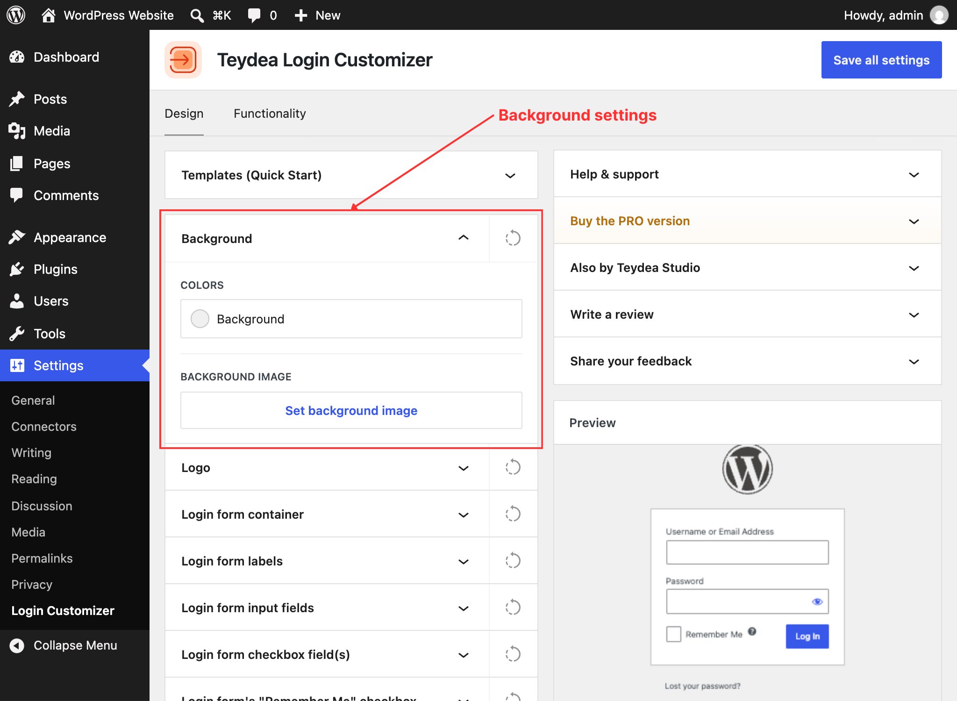
Task: Click the Teydea Login Customizer logo
Action: (x=183, y=60)
